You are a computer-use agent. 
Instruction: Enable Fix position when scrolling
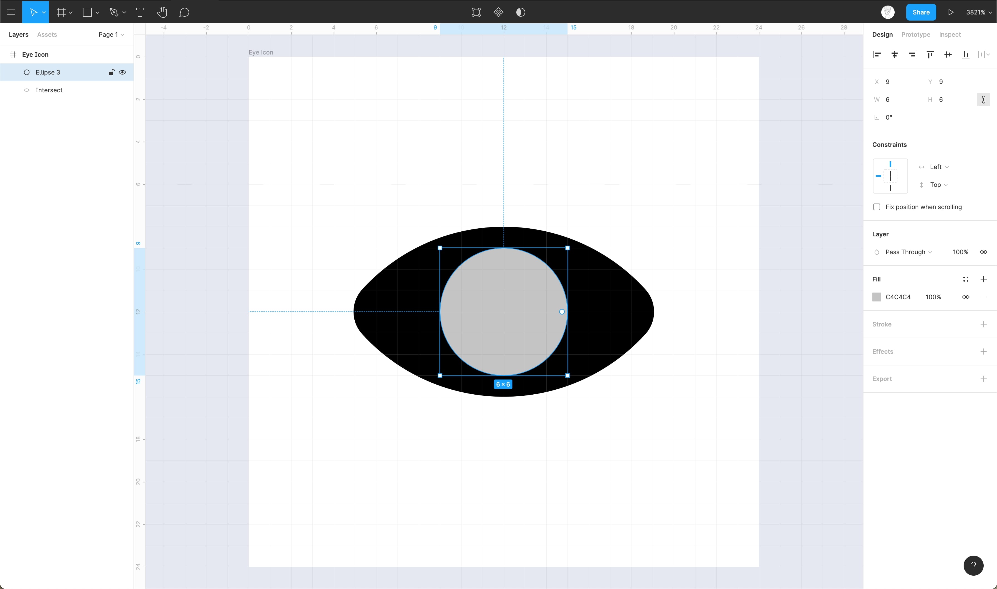coord(877,207)
